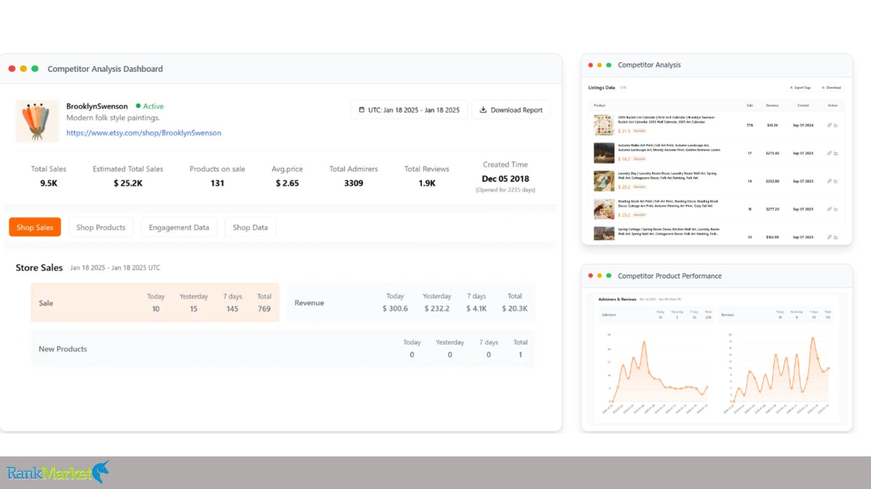Open UTC Jan 18 2025 date range picker
Viewport: 871px width, 489px height.
(409, 110)
